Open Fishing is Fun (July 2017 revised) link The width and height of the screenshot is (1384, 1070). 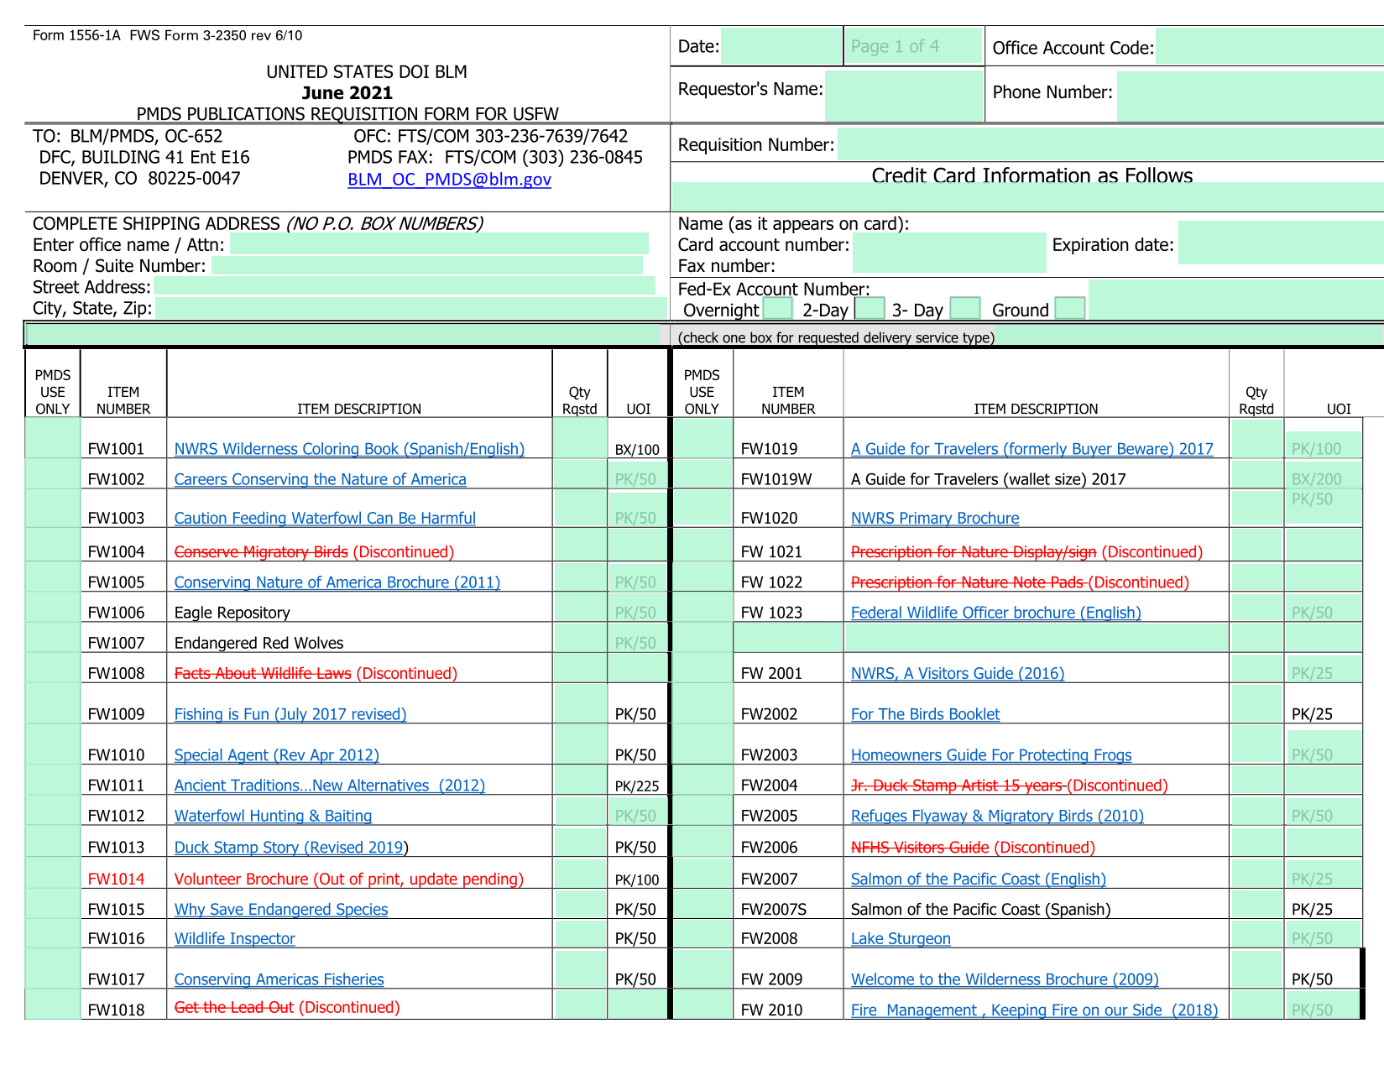coord(290,714)
